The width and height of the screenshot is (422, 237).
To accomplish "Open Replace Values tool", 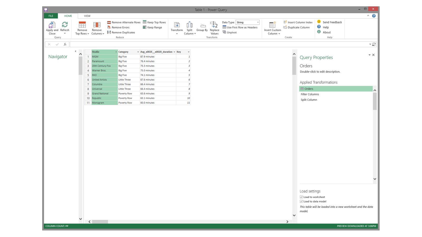I will point(214,28).
